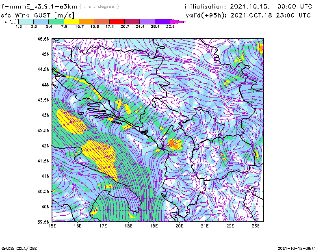Click the 18E longitude label
This screenshot has width=325, height=251.
pos(128,226)
